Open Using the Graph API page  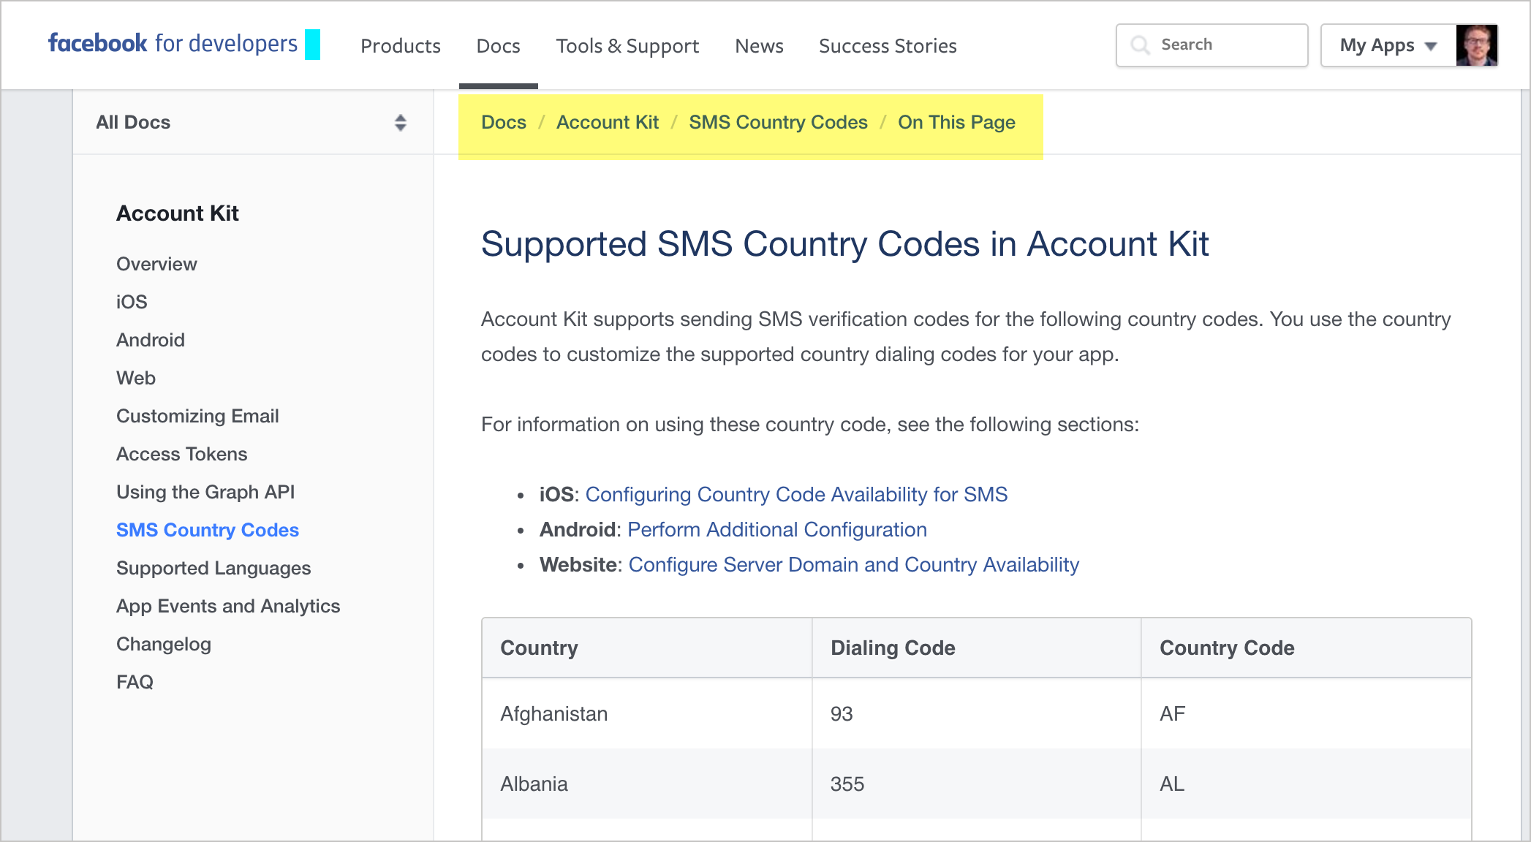click(205, 492)
